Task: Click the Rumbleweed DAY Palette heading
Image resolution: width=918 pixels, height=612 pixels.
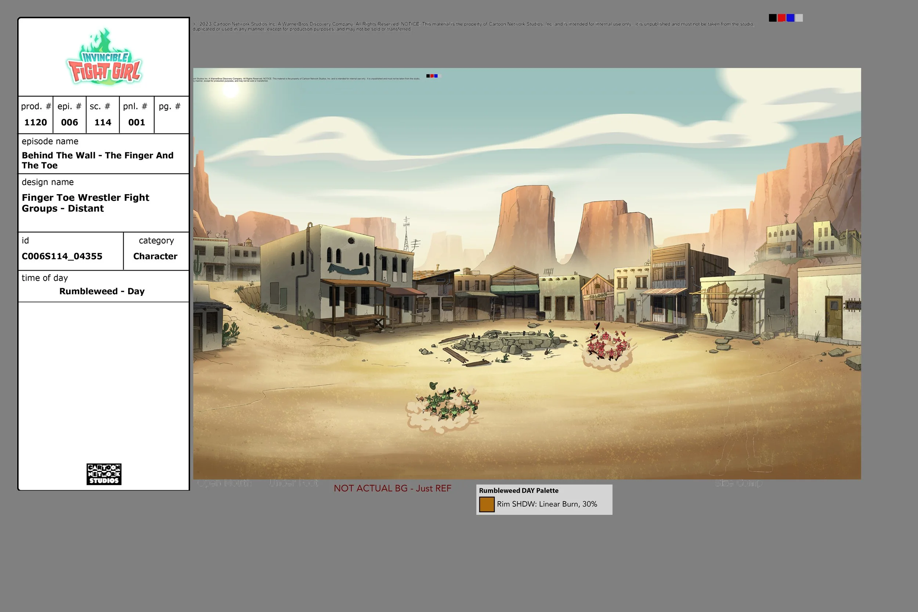Action: click(x=519, y=490)
